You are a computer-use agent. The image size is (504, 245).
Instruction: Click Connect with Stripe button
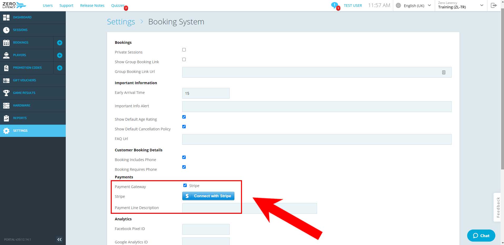click(208, 196)
